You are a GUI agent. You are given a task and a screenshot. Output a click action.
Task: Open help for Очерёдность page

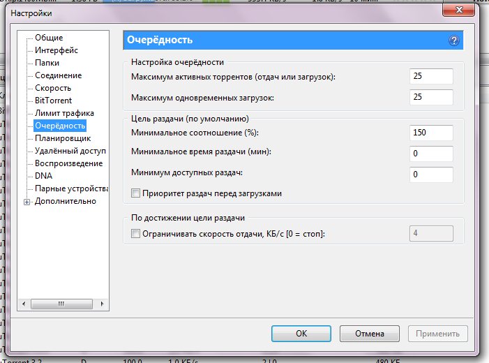(x=453, y=40)
